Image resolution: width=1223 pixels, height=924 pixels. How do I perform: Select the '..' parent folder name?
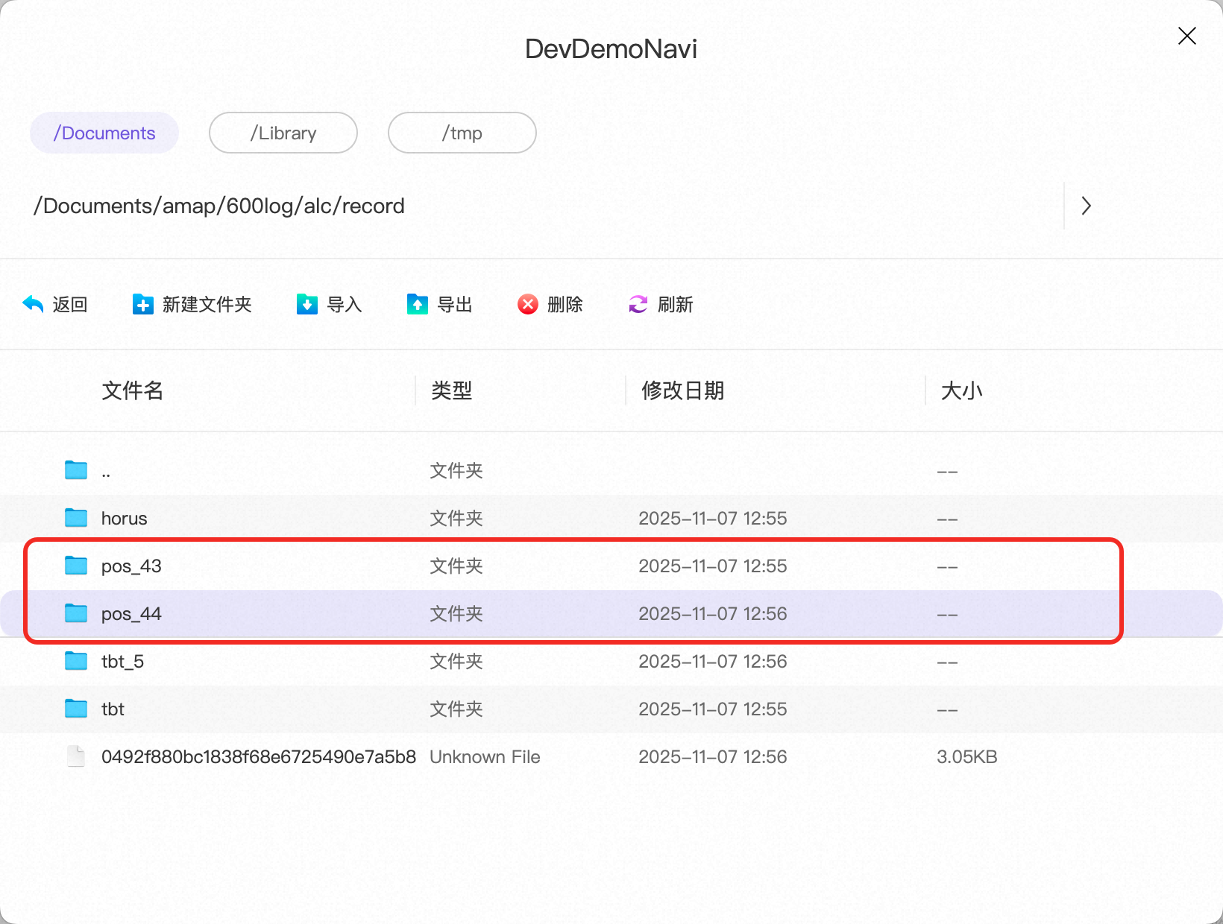coord(106,474)
